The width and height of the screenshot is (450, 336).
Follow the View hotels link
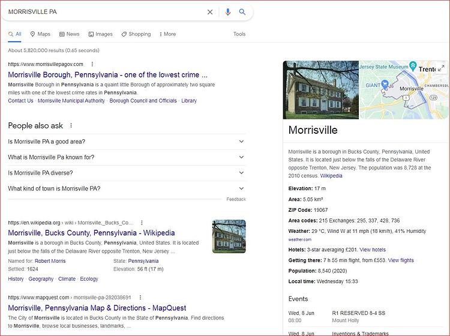click(373, 250)
